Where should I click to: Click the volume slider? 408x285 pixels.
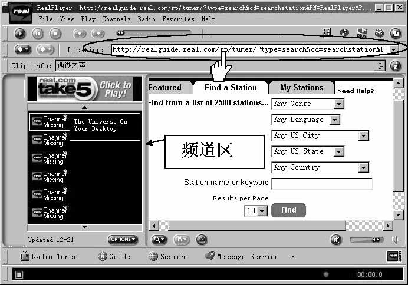click(x=366, y=240)
